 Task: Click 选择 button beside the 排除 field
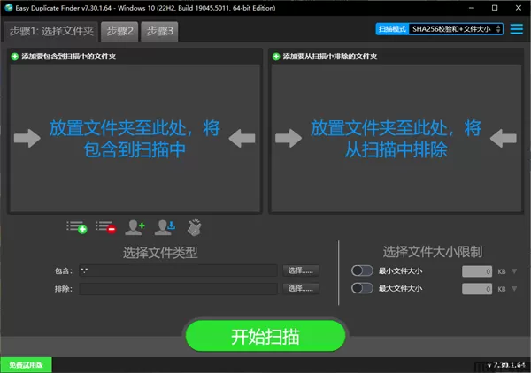(x=301, y=288)
